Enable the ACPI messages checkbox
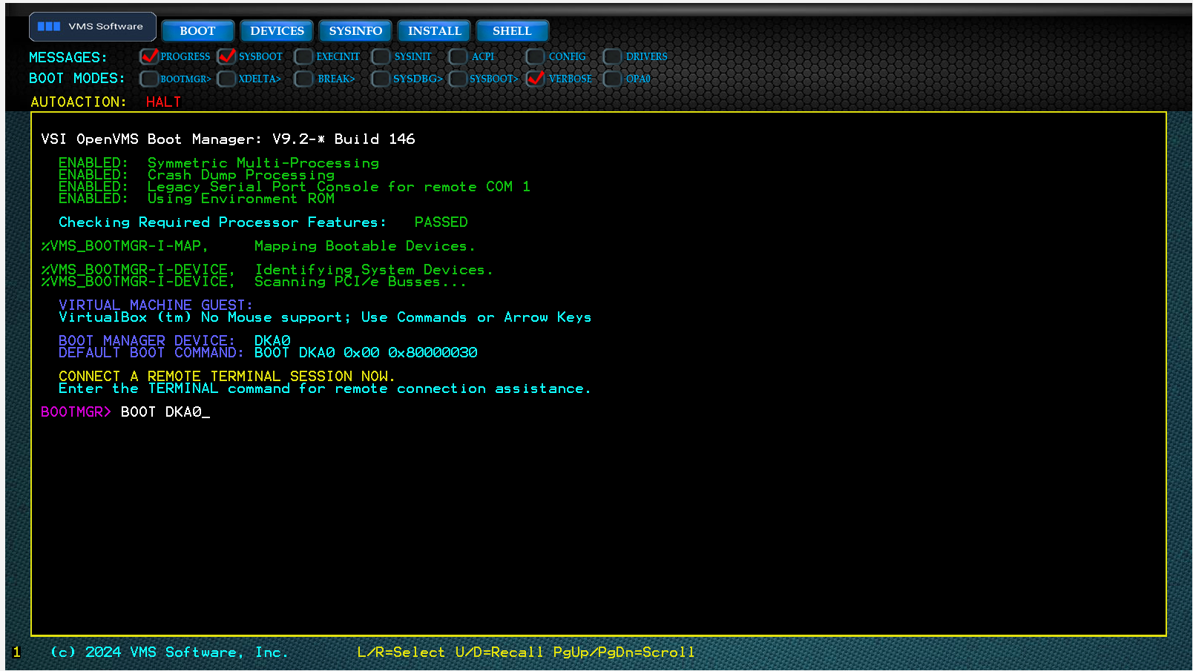Screen dimensions: 1193x671 pyautogui.click(x=458, y=56)
